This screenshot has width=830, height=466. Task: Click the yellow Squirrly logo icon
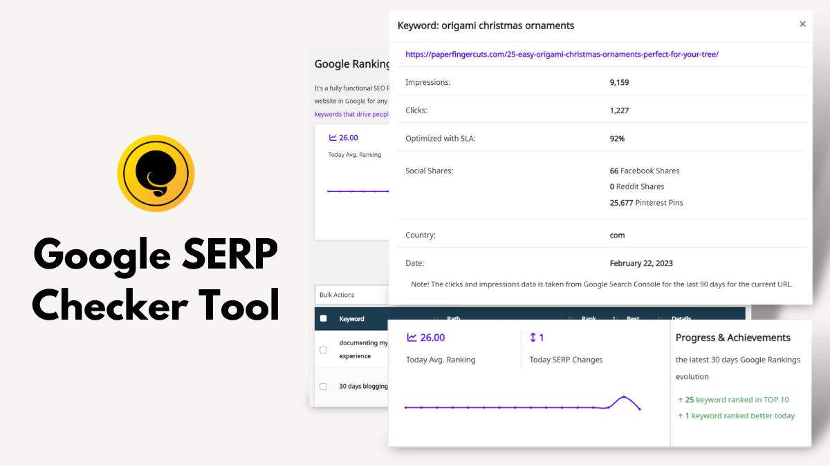pos(156,173)
